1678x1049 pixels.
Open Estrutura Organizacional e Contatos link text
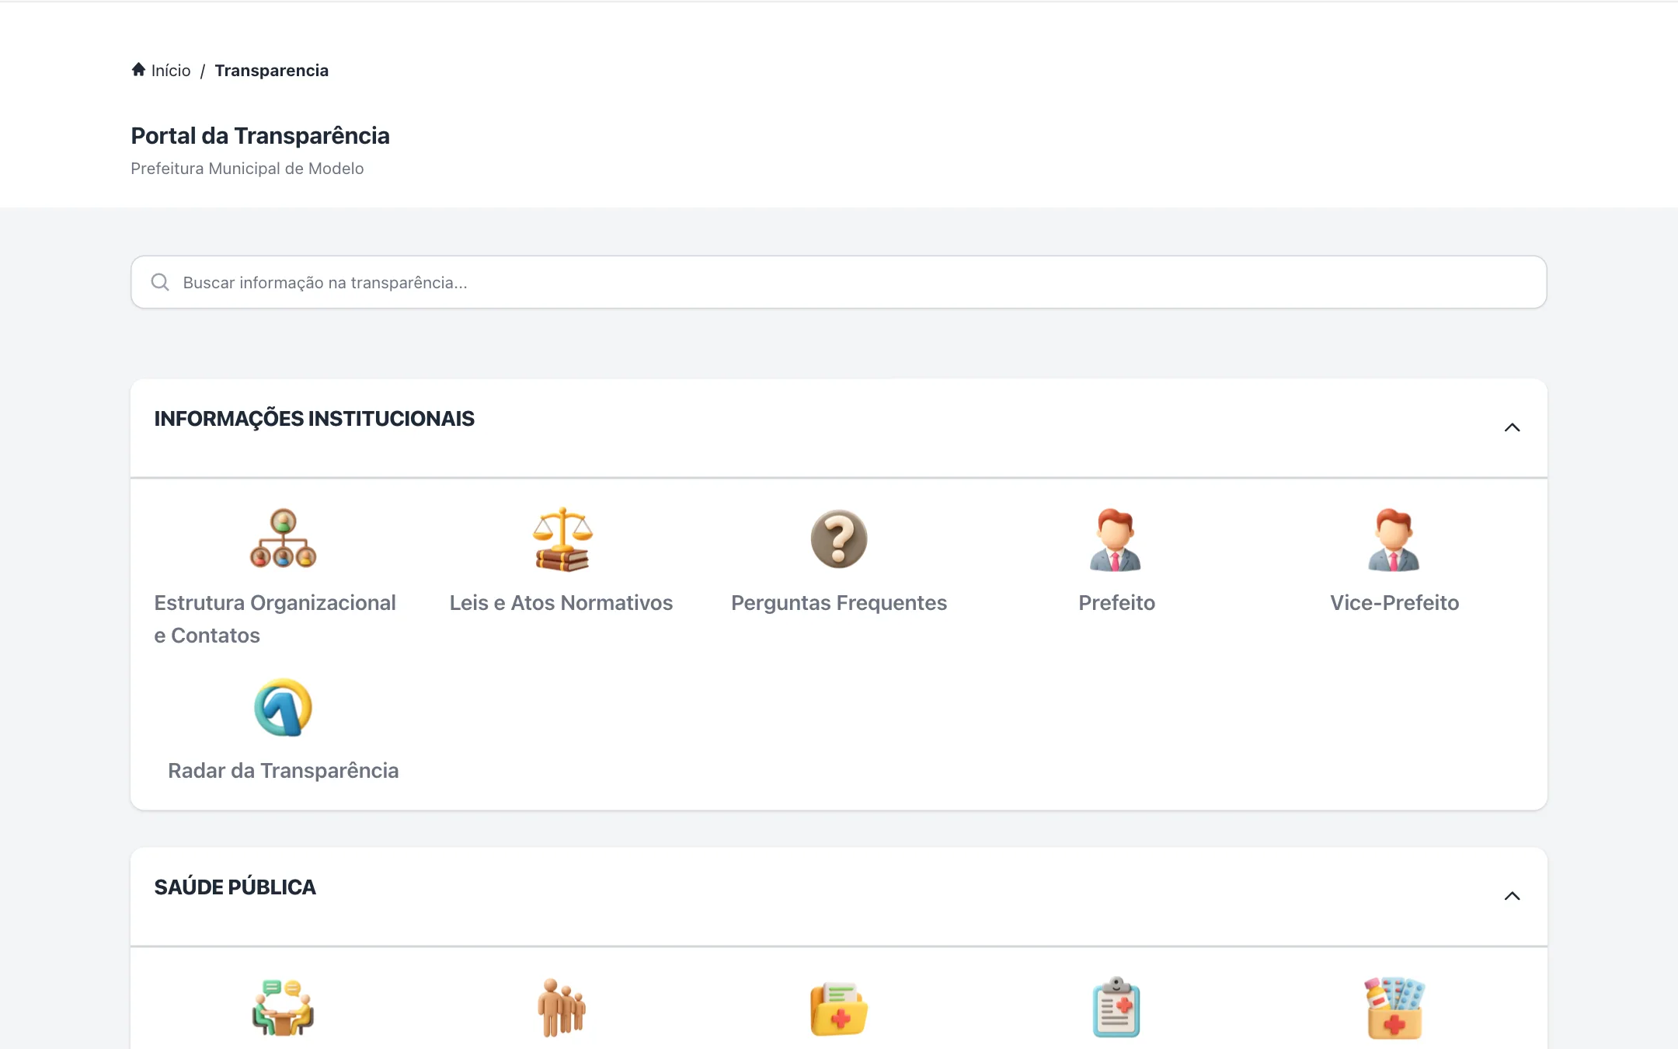click(275, 619)
